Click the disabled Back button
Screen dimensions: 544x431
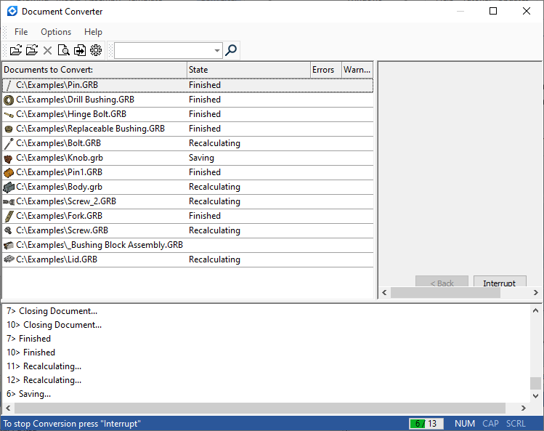tap(442, 282)
